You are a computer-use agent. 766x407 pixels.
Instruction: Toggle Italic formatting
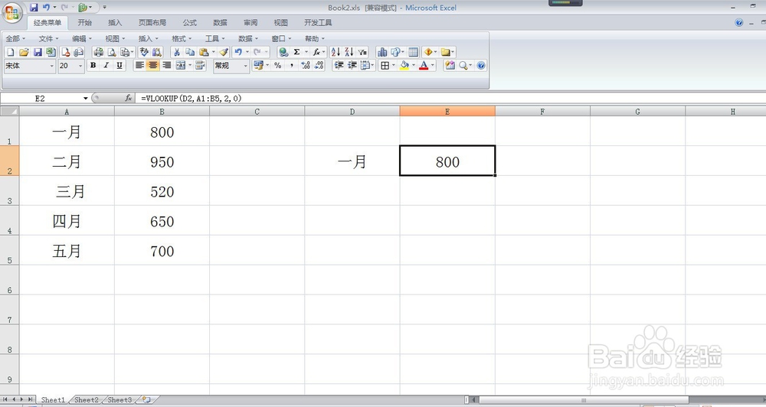(106, 65)
